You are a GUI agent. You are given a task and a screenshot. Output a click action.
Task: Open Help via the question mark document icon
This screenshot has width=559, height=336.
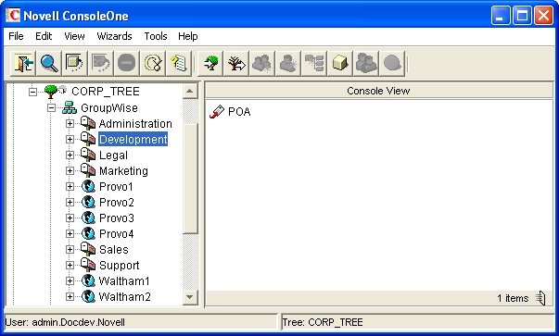tap(179, 64)
